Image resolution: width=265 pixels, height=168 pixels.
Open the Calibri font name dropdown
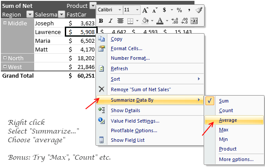pyautogui.click(x=120, y=10)
